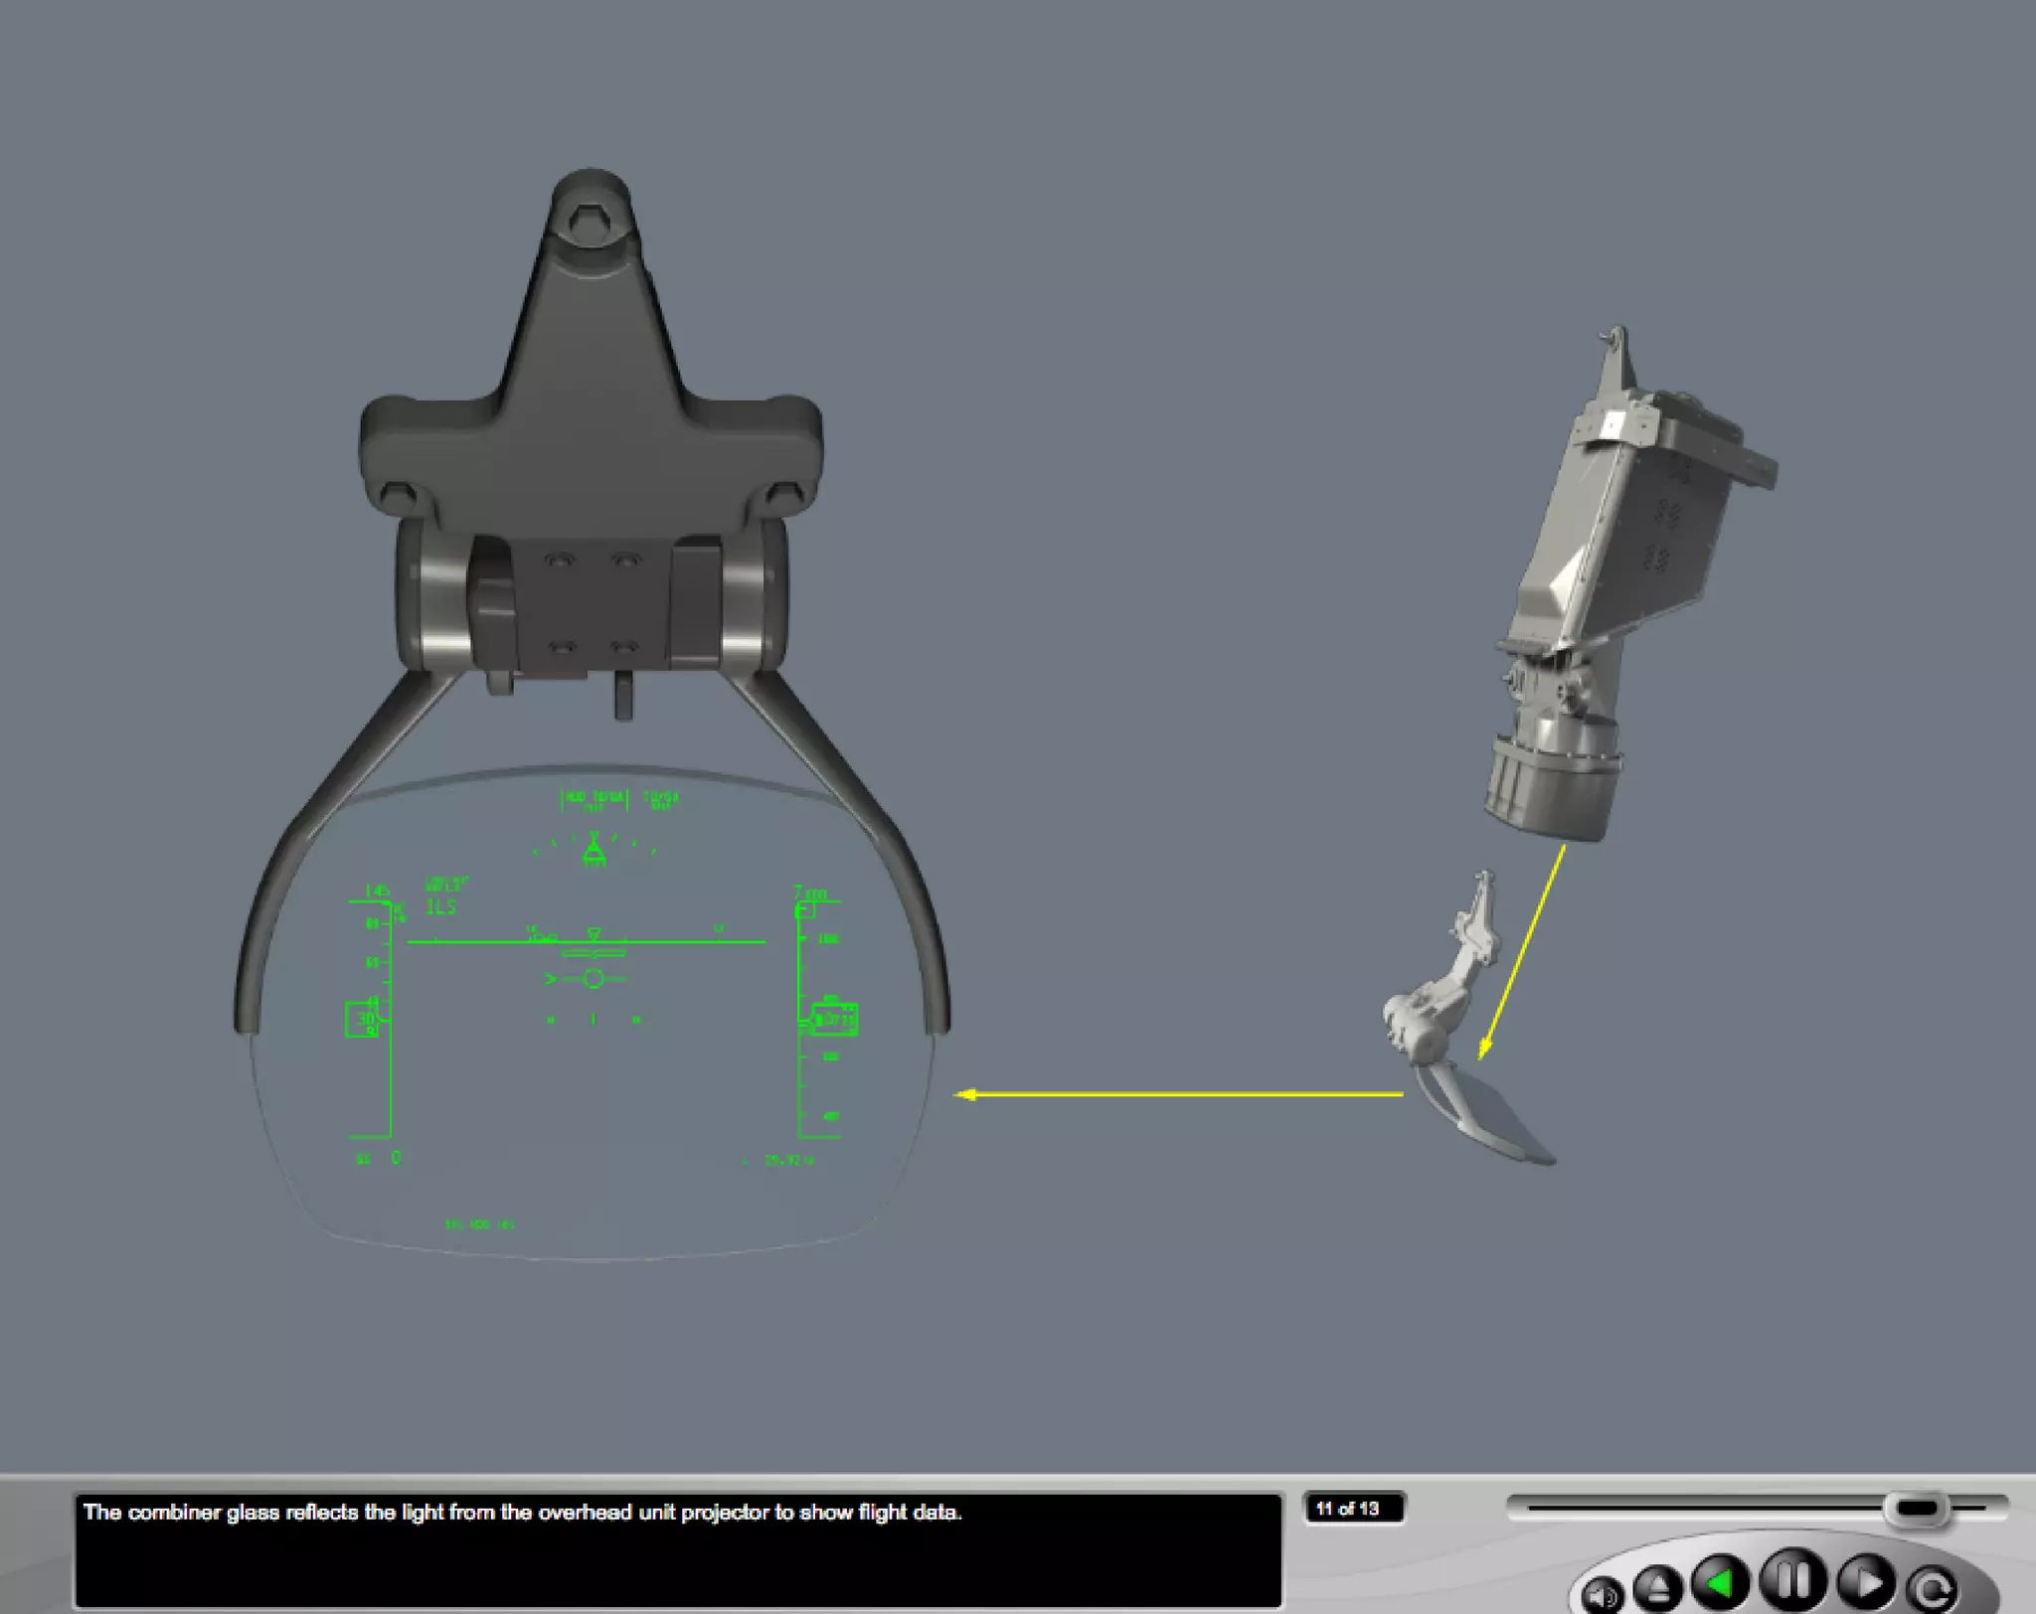The height and width of the screenshot is (1614, 2036).
Task: Click the progress slider handle
Action: [1917, 1509]
